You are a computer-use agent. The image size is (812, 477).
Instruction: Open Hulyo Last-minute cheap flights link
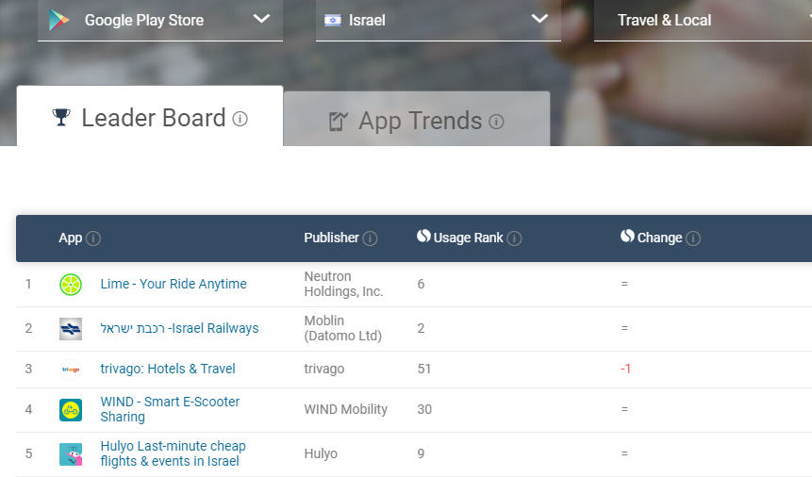coord(173,453)
